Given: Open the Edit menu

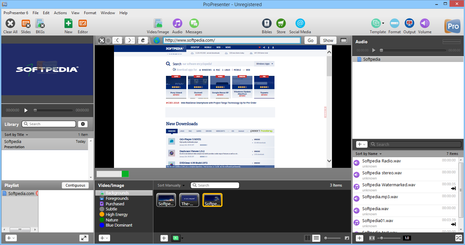Looking at the screenshot, I should pos(46,13).
